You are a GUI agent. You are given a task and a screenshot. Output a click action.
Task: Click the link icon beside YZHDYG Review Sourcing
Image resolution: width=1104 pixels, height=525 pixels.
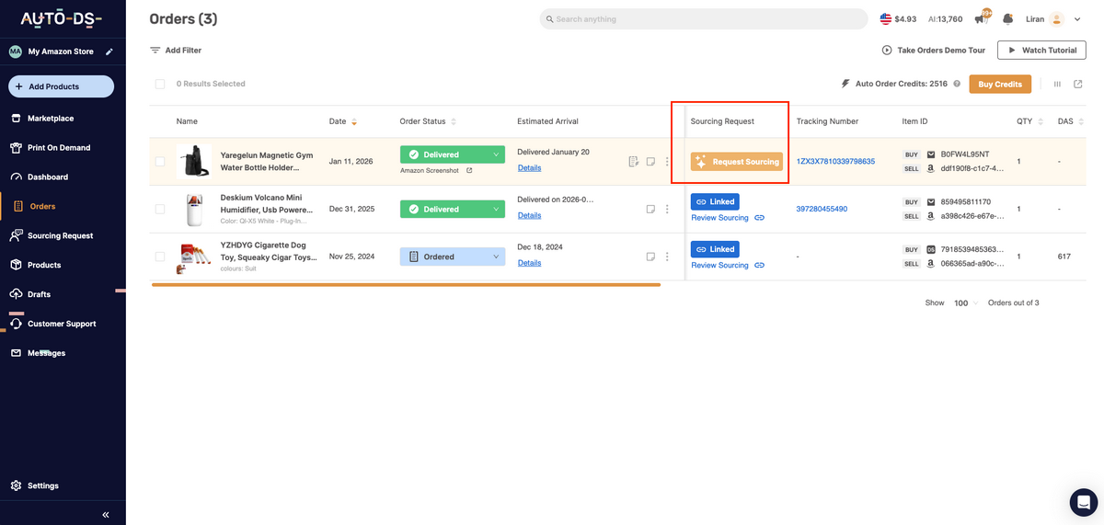(759, 265)
